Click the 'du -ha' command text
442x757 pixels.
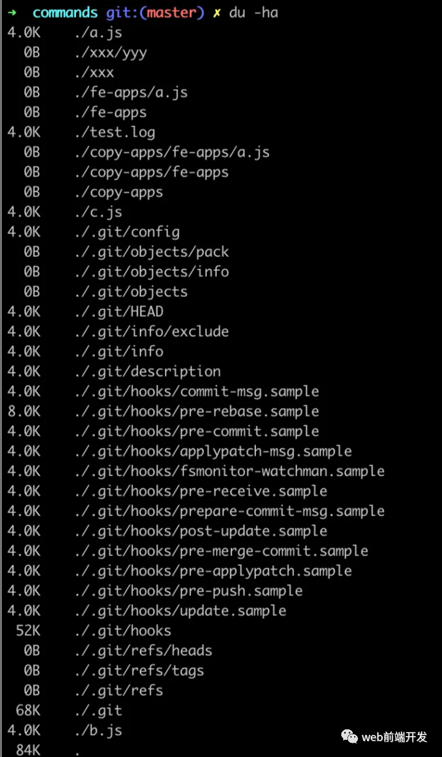(x=254, y=12)
